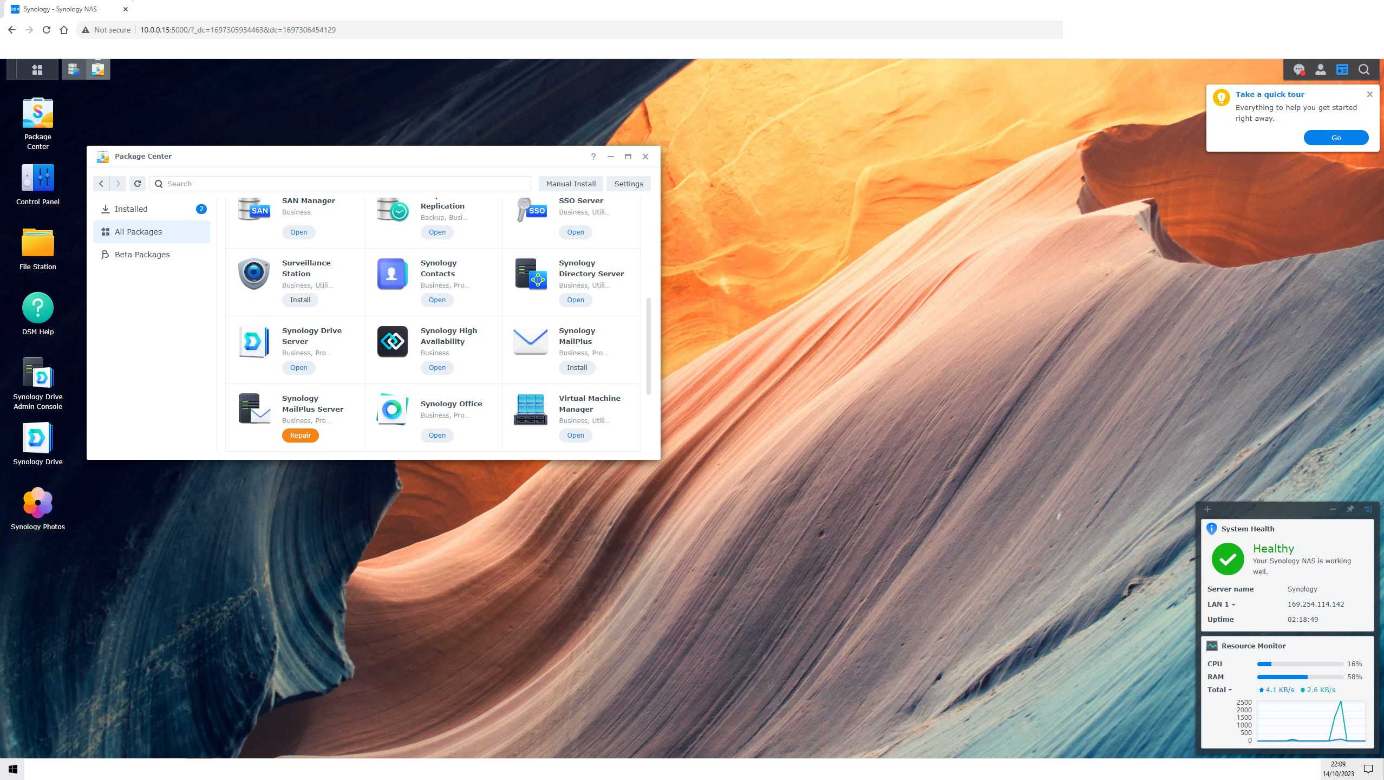This screenshot has height=780, width=1384.
Task: Click Synology MailPlus Server package icon
Action: tap(254, 409)
